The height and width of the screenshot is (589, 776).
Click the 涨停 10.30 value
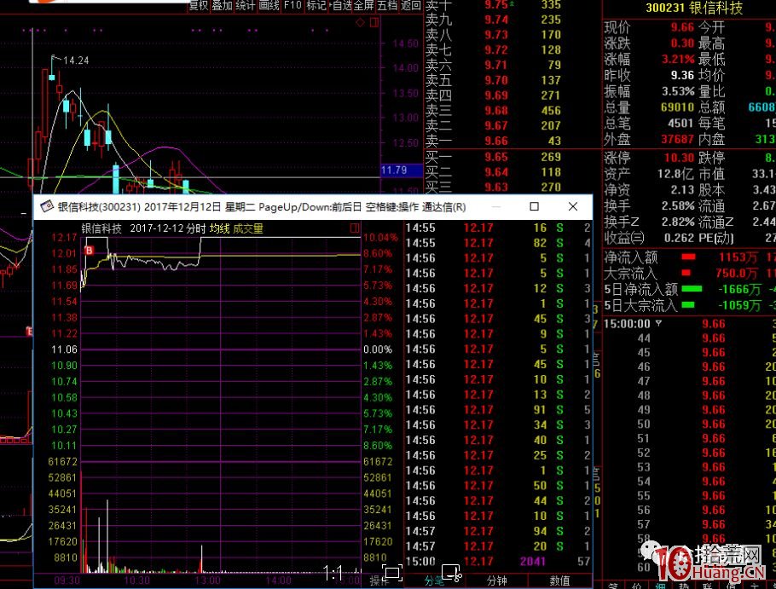[679, 159]
